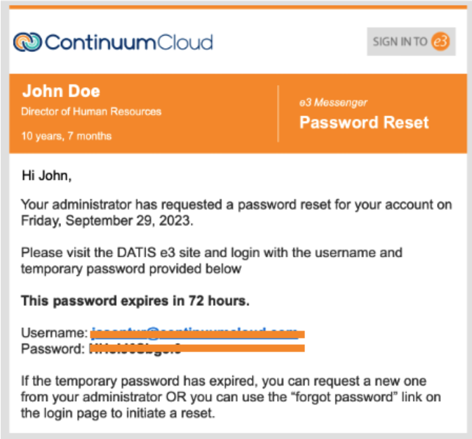Click the 10 years, 7 months tenure text

point(67,136)
